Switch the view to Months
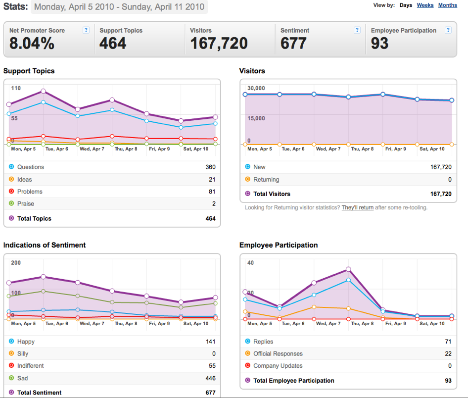468x398 pixels. click(447, 5)
